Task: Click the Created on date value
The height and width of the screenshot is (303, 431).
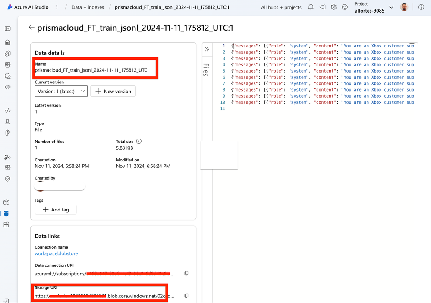Action: pyautogui.click(x=62, y=166)
